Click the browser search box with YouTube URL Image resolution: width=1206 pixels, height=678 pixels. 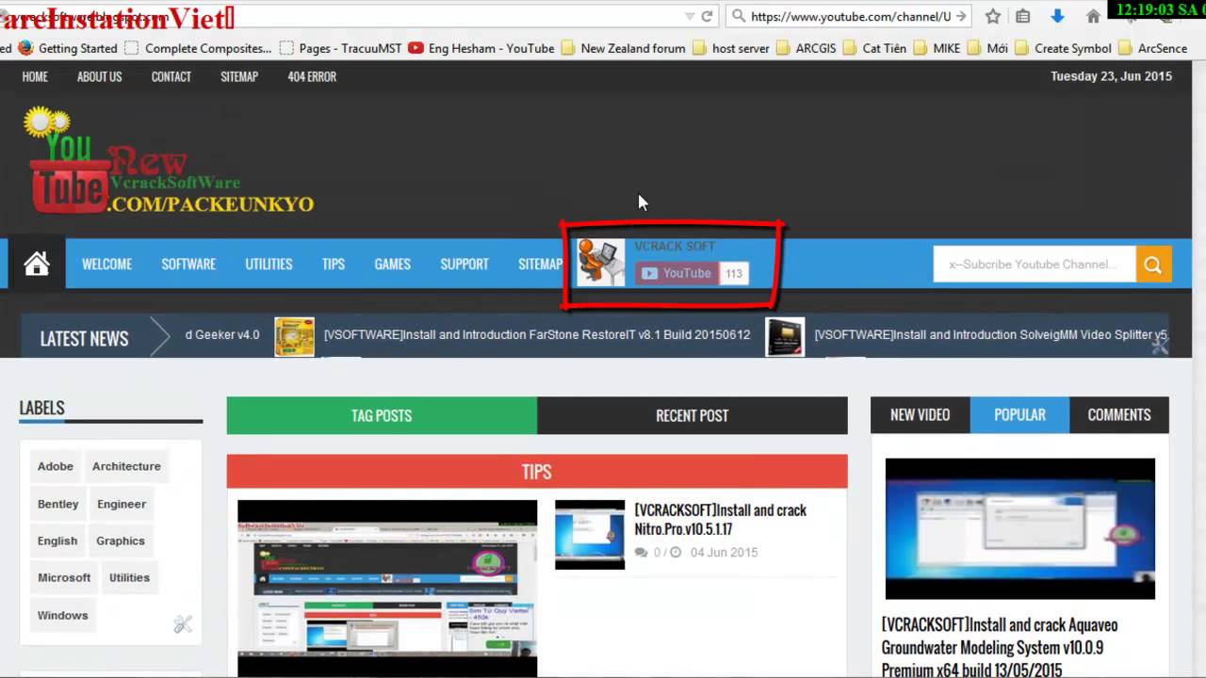(848, 16)
